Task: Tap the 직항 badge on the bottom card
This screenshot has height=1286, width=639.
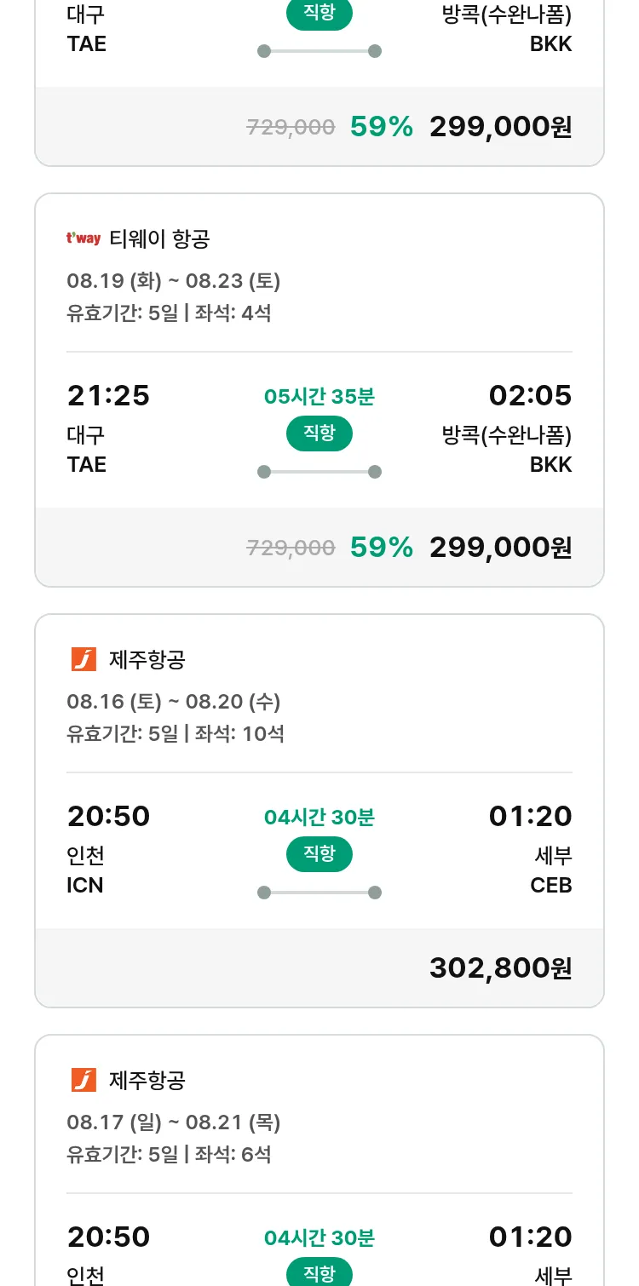Action: 319,1273
